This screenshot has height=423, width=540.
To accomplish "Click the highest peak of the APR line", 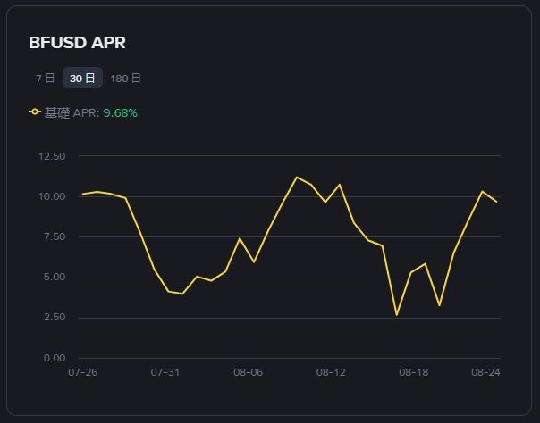I will tap(297, 177).
